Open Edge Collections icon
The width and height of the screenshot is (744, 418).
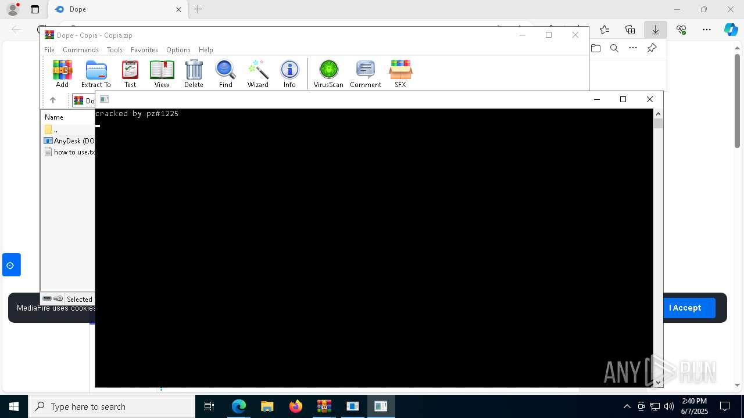(x=630, y=30)
